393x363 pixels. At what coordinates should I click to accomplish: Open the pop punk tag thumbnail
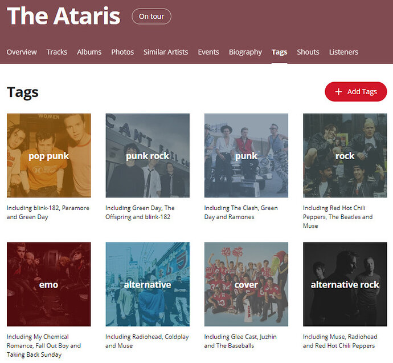click(x=49, y=155)
